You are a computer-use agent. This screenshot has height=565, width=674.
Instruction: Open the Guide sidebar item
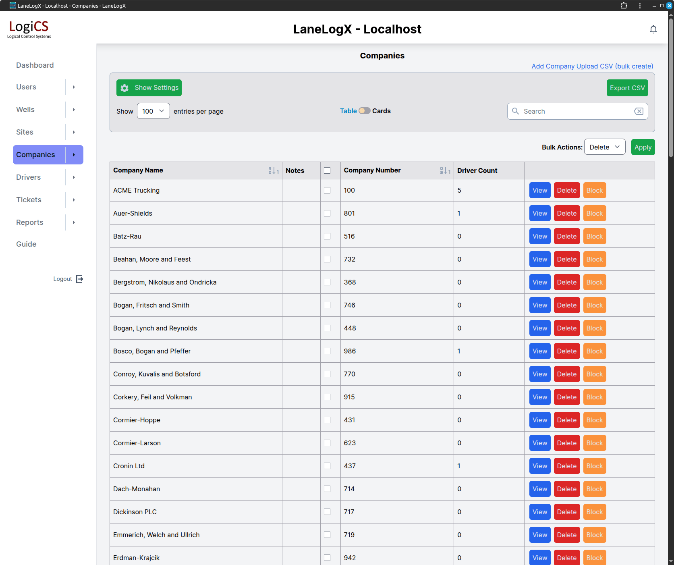[x=26, y=244]
